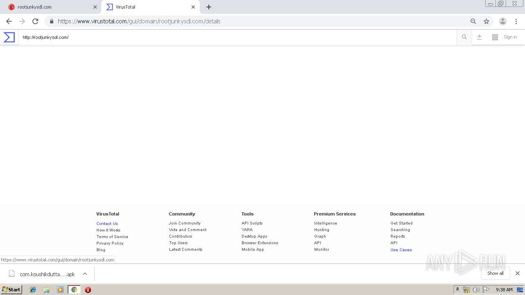525x295 pixels.
Task: Bookmark this page with the star
Action: pos(486,21)
